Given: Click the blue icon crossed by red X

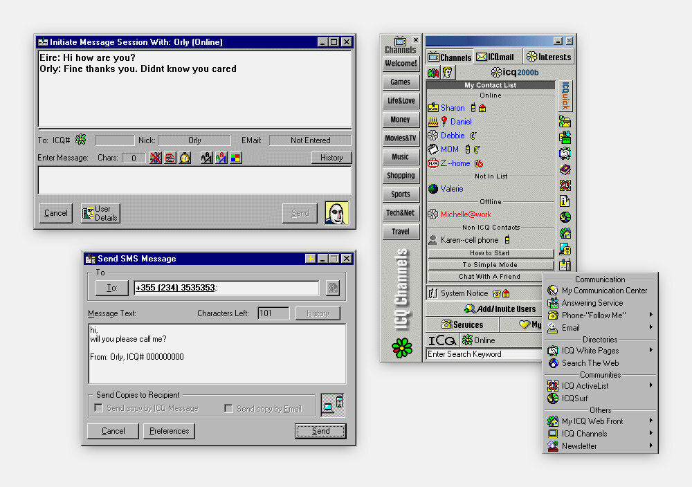Looking at the screenshot, I should click(155, 158).
